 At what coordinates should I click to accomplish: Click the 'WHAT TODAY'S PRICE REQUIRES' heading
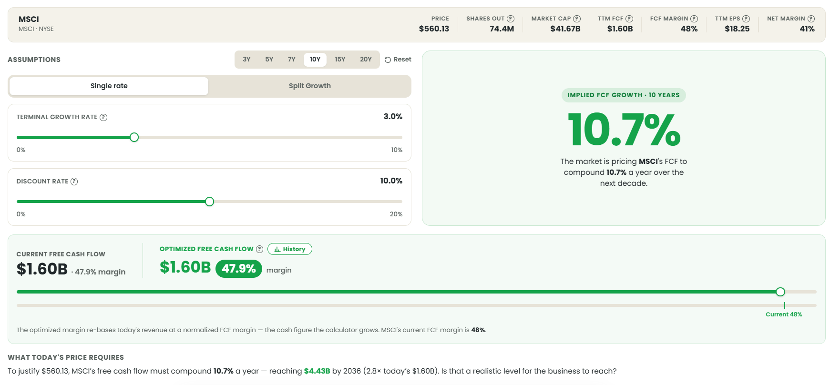66,357
